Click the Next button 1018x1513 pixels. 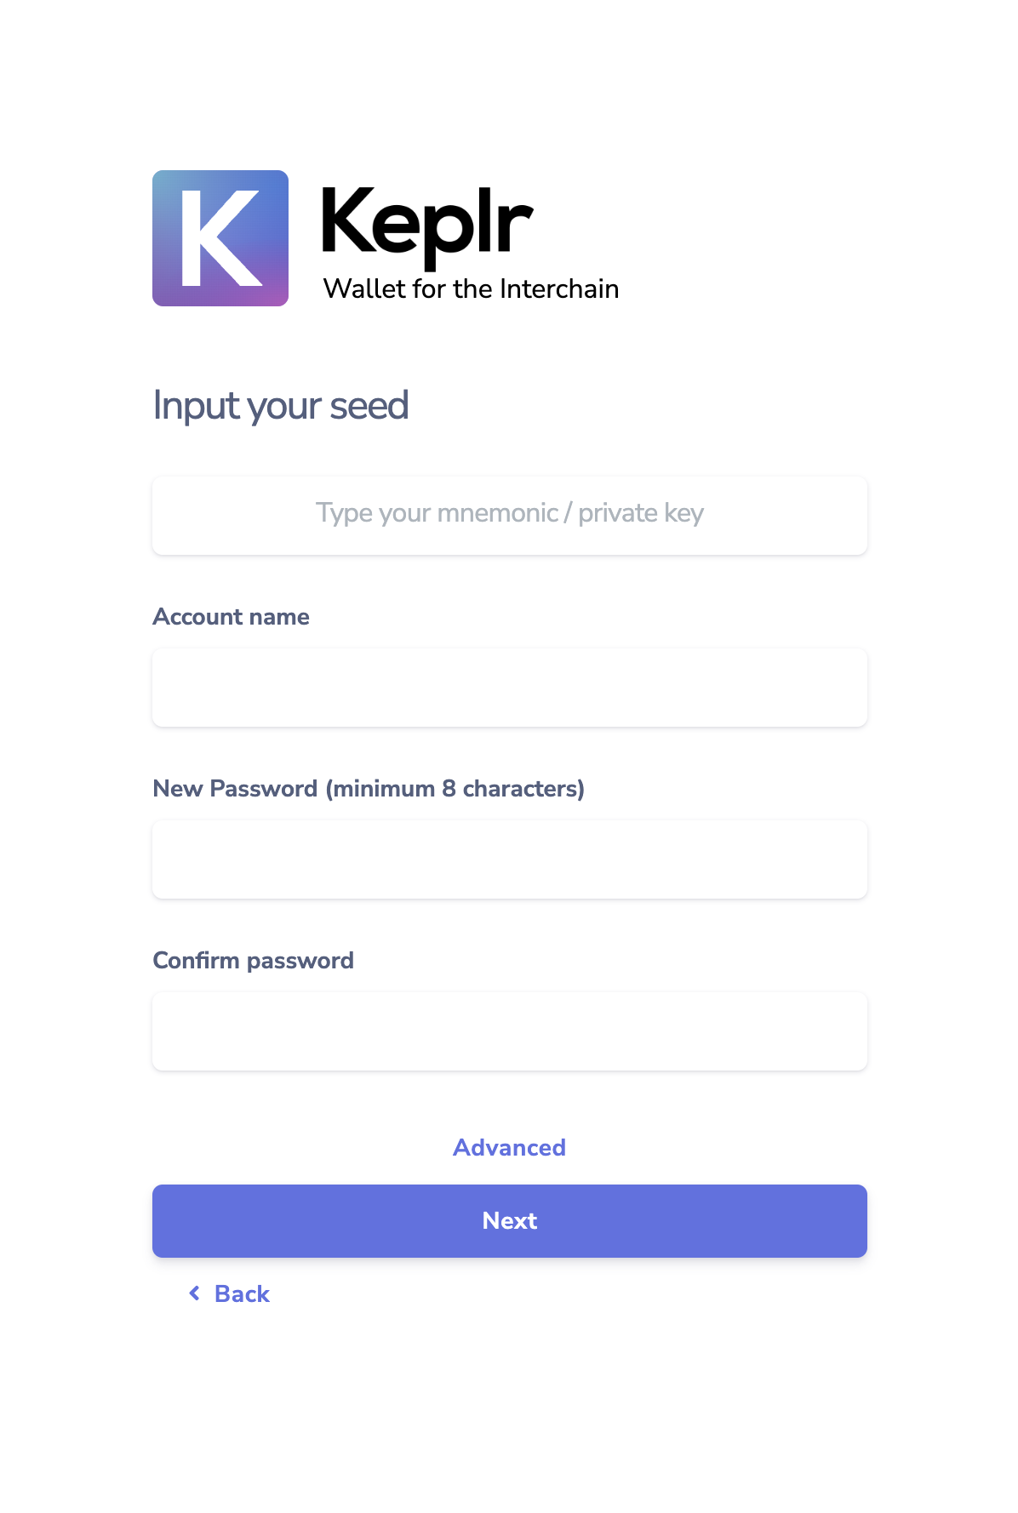pyautogui.click(x=510, y=1221)
